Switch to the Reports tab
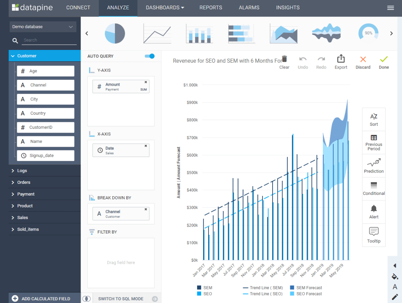Image resolution: width=402 pixels, height=303 pixels. coord(211,8)
